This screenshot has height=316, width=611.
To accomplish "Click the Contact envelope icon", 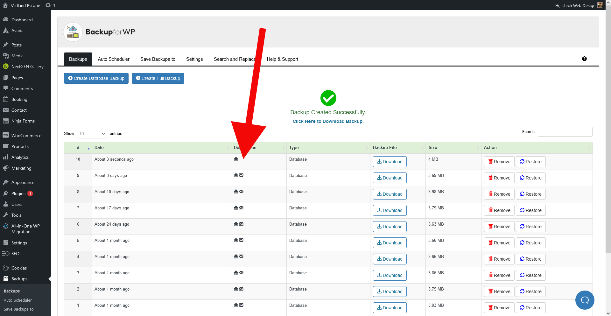I will pos(6,110).
